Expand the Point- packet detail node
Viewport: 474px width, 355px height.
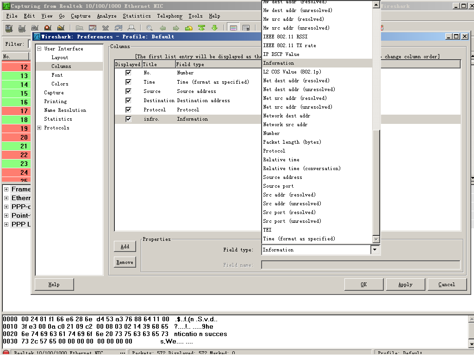[6, 215]
